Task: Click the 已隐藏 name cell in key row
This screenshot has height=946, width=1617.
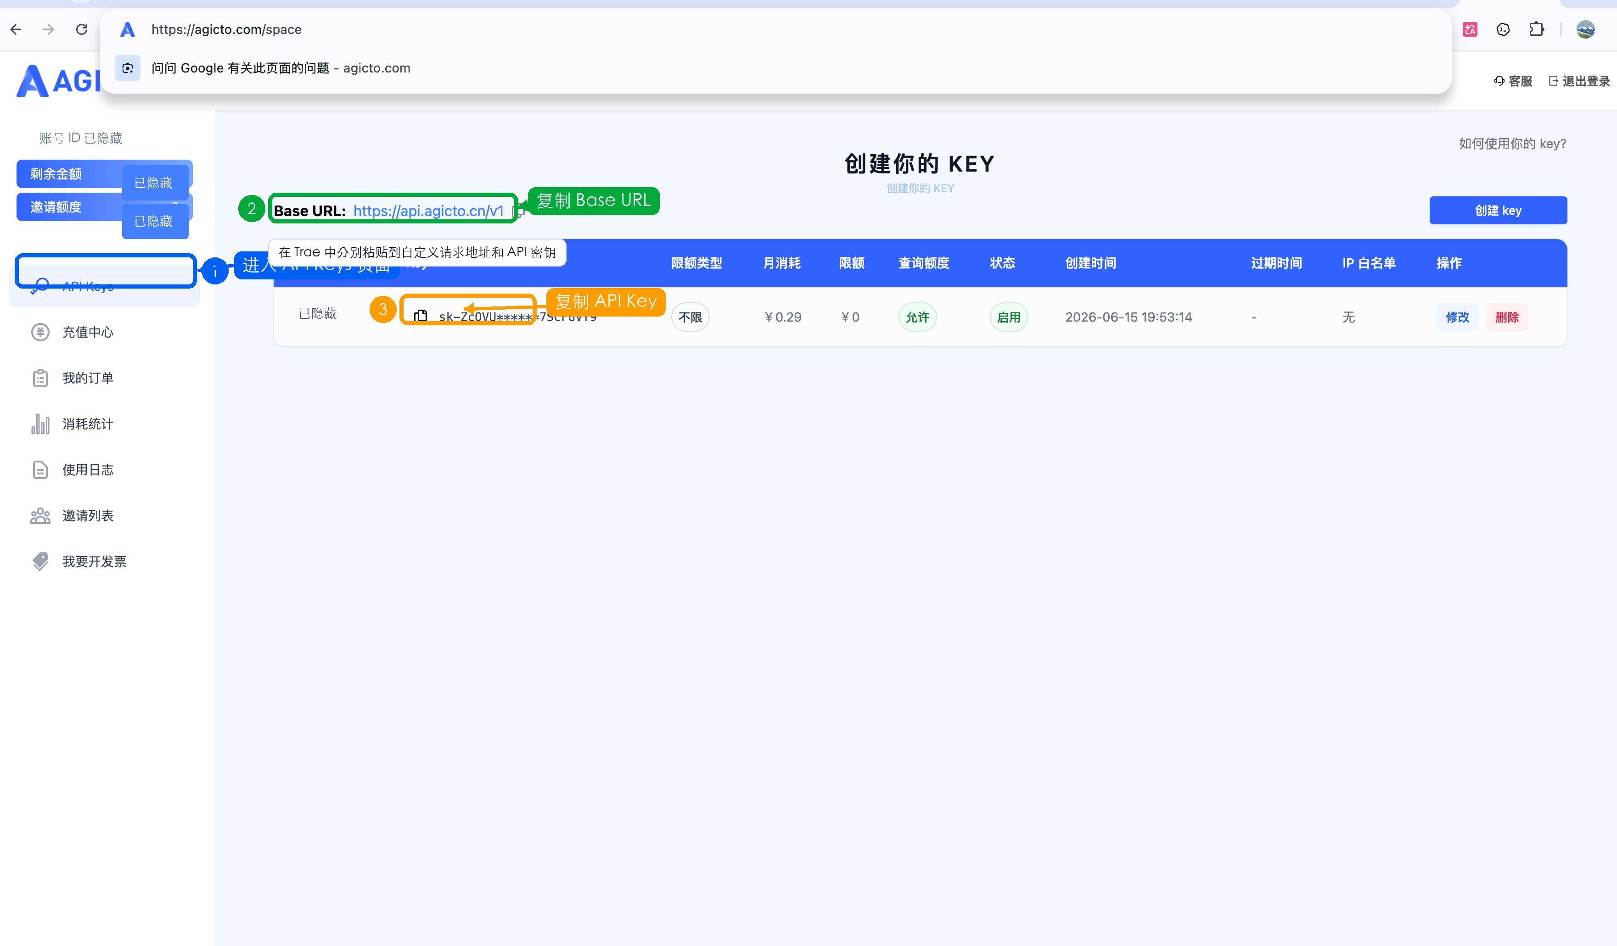Action: click(318, 314)
